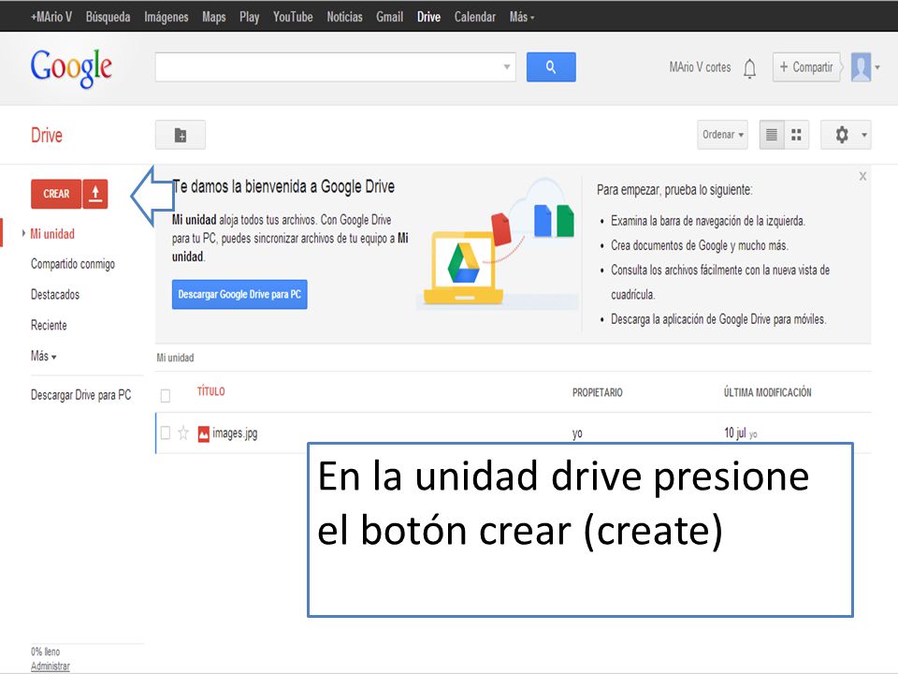898x674 pixels.
Task: Open the images.jpg file name
Action: [x=235, y=433]
